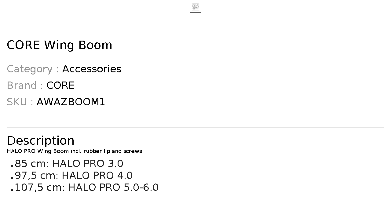The height and width of the screenshot is (200, 391).
Task: Click the HALO PRO 5.0-6.0 text
Action: click(x=113, y=187)
